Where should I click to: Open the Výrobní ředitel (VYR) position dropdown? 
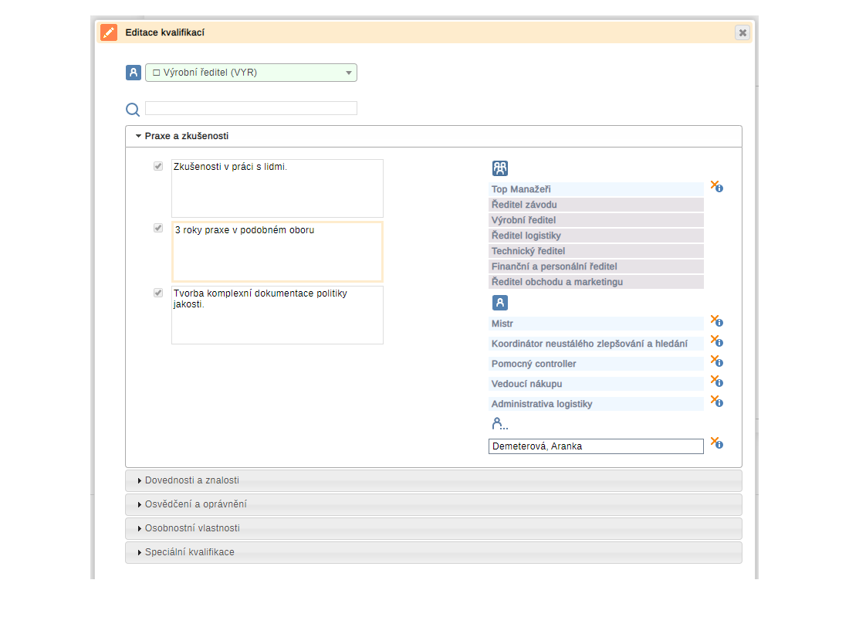tap(251, 73)
